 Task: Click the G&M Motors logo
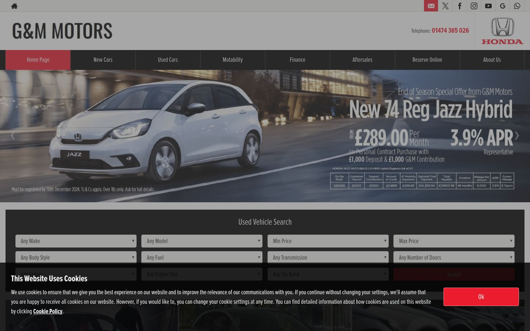point(62,31)
